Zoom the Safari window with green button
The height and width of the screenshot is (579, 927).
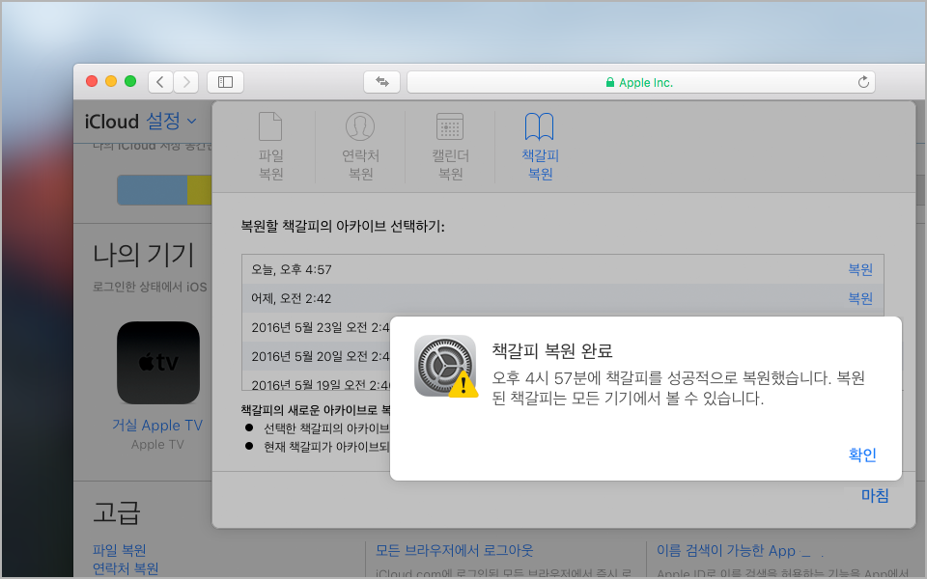point(130,81)
